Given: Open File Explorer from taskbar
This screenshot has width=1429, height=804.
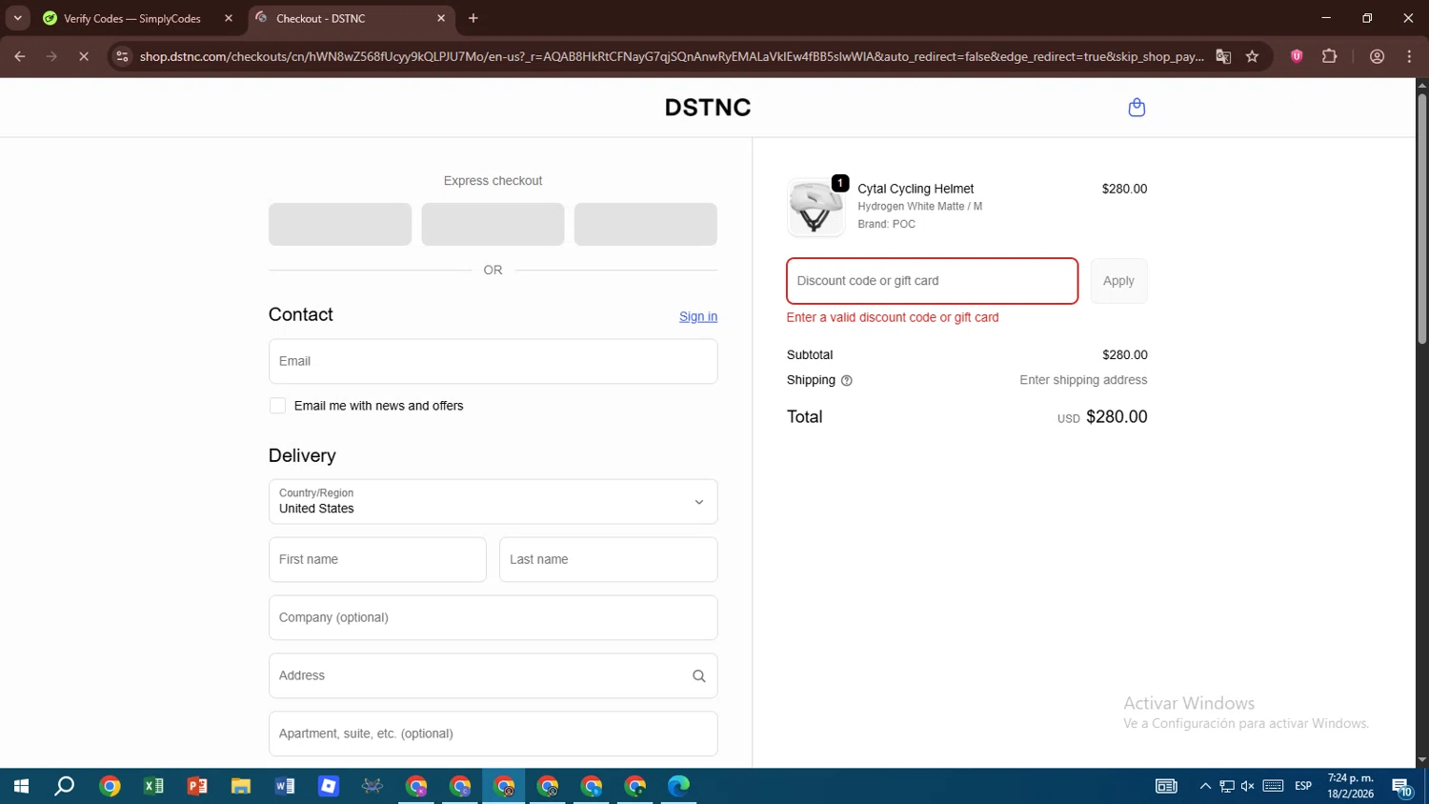Looking at the screenshot, I should [x=241, y=786].
